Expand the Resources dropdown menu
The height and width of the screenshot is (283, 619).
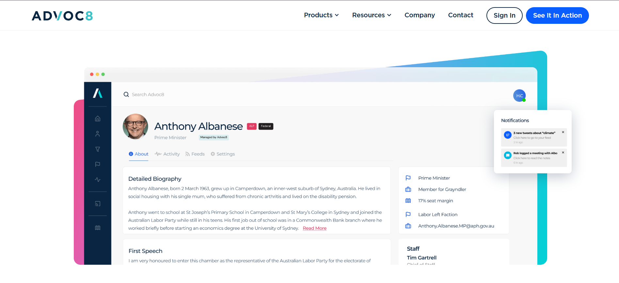pos(372,15)
